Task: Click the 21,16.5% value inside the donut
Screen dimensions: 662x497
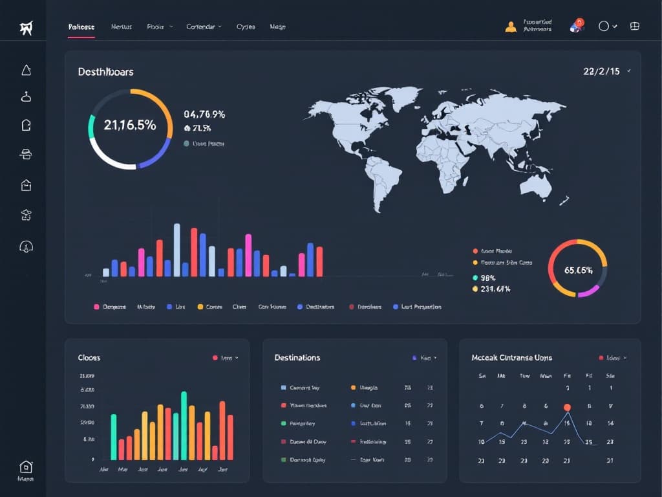Action: (x=130, y=125)
